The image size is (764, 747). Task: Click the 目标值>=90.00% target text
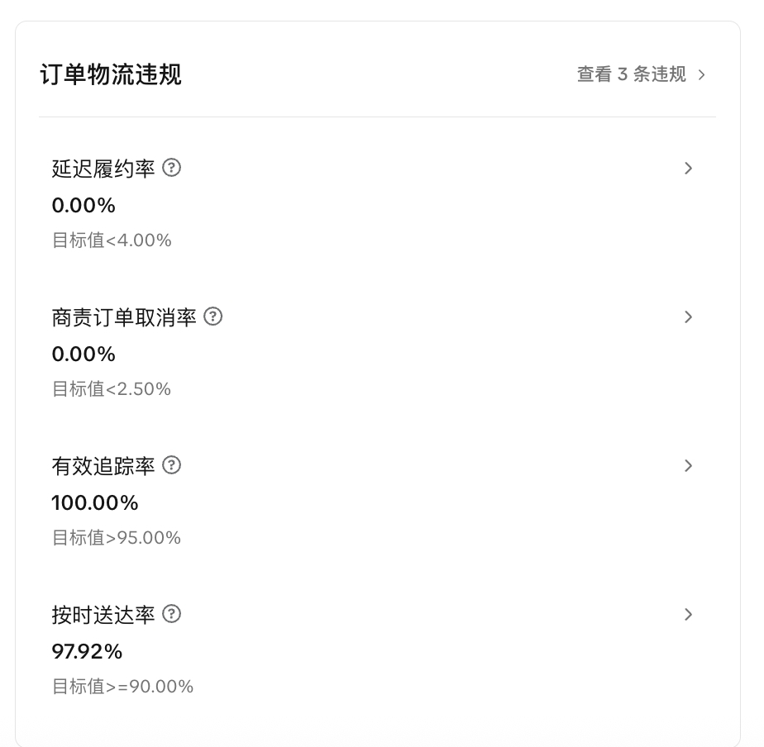[x=122, y=687]
